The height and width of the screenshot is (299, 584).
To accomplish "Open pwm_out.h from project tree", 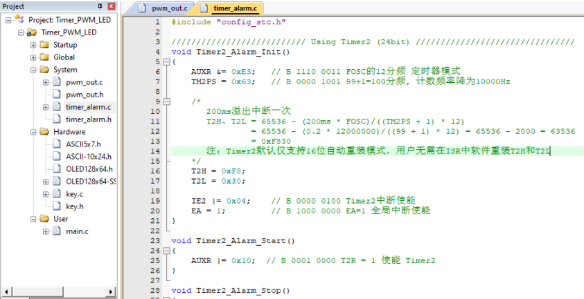I will coord(85,95).
